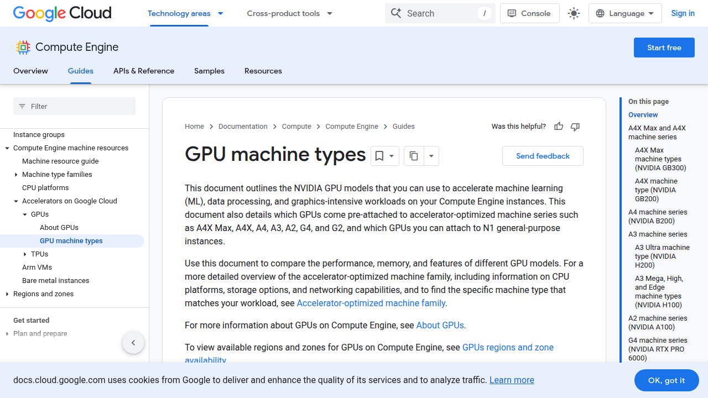Jump to G4 machine series (NVIDIA RTX PRO 6000)
708x398 pixels.
(658, 349)
